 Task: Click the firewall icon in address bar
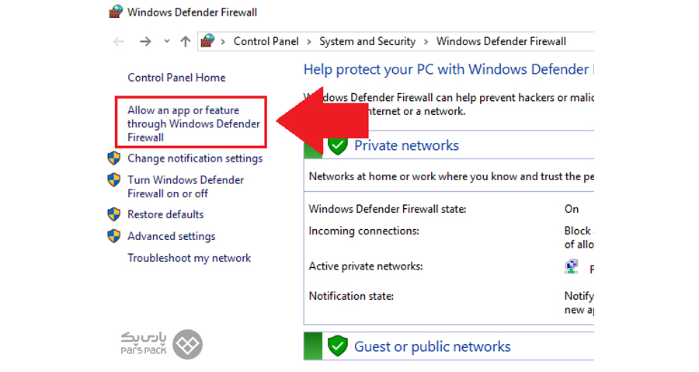pos(207,41)
